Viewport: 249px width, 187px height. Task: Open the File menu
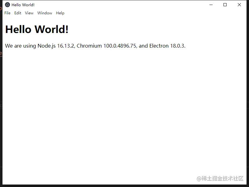pyautogui.click(x=7, y=13)
